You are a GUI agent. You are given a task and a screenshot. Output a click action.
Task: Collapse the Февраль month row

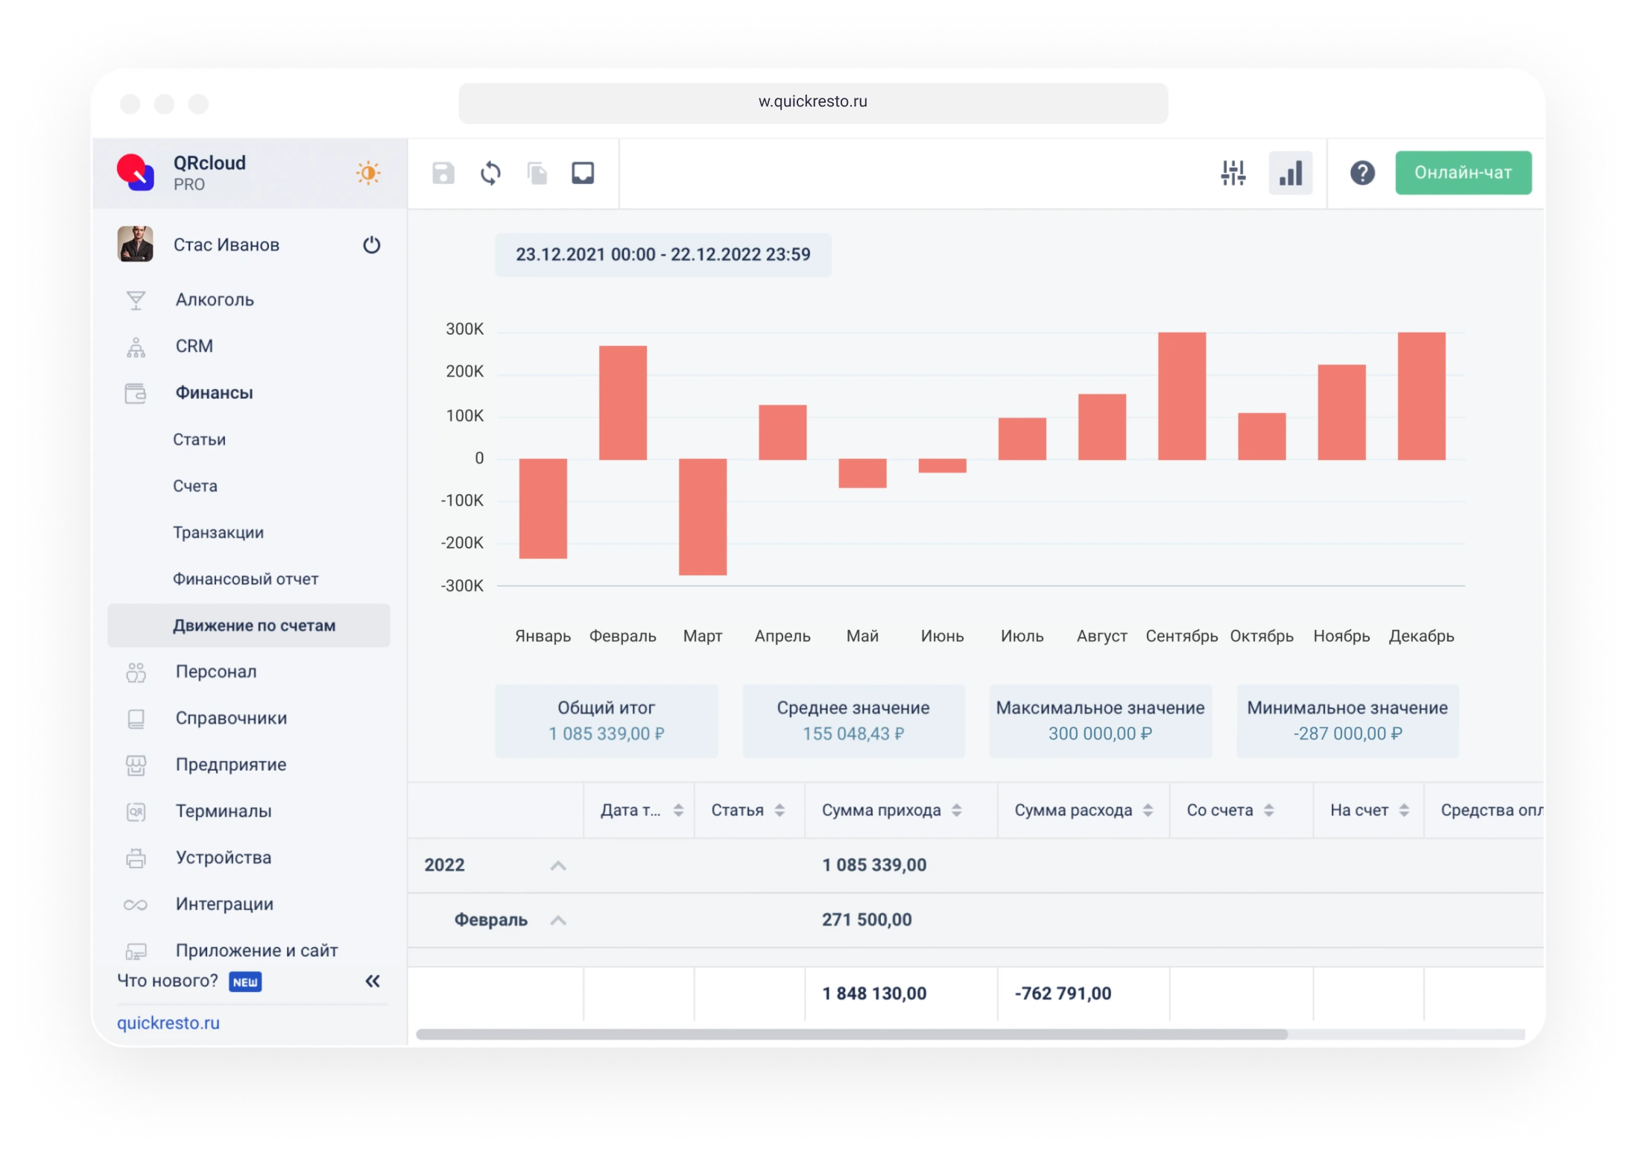tap(558, 920)
